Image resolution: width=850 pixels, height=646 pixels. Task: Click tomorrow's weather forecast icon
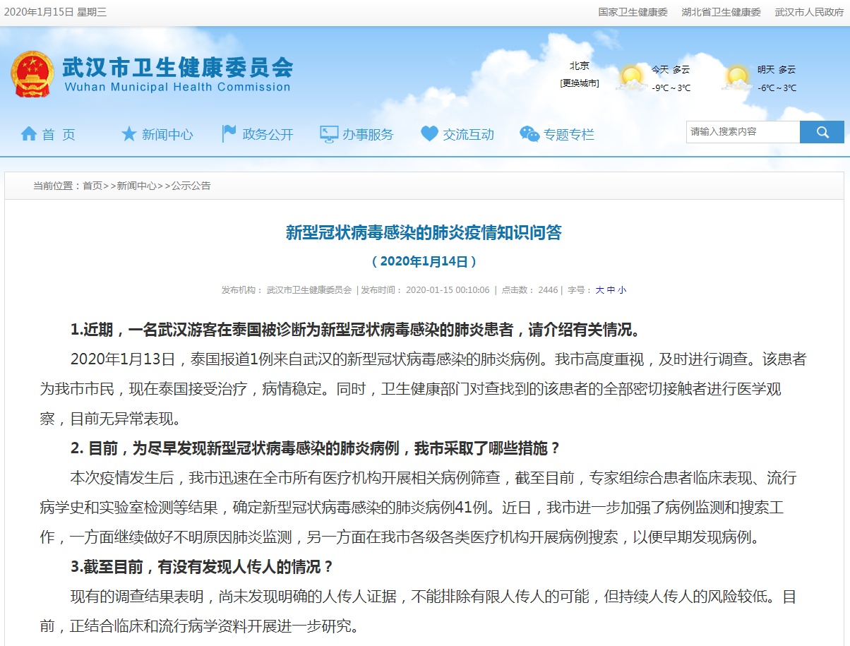(736, 76)
